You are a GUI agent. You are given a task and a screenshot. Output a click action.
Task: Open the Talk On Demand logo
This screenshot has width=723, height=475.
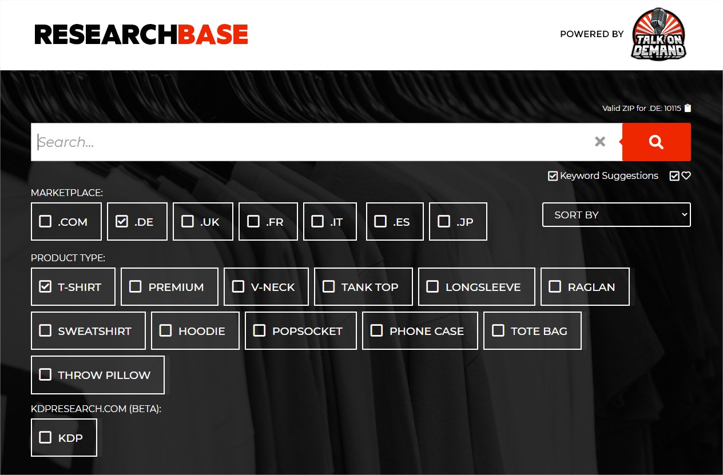(658, 34)
